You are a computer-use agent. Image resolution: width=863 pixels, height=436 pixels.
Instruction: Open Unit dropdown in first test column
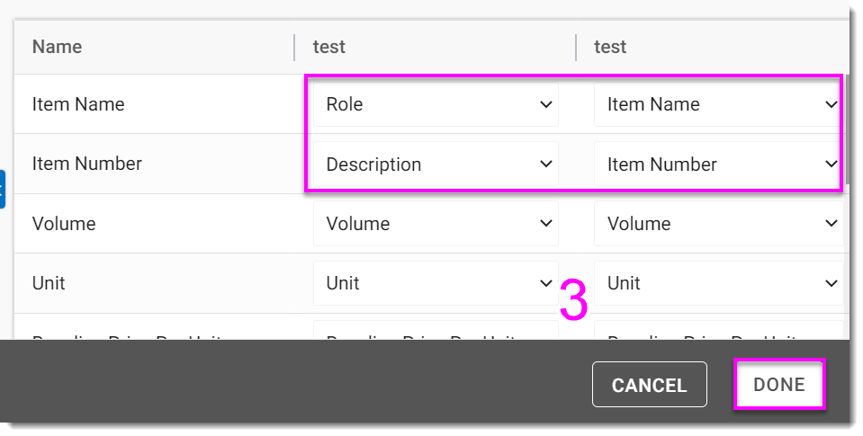pyautogui.click(x=436, y=283)
